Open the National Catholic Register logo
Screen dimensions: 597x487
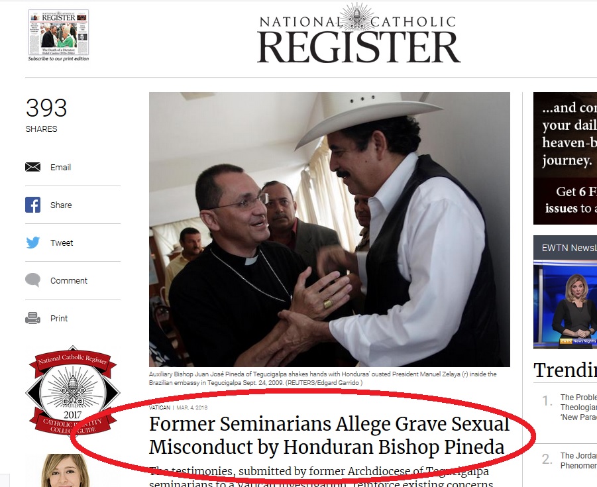(358, 34)
